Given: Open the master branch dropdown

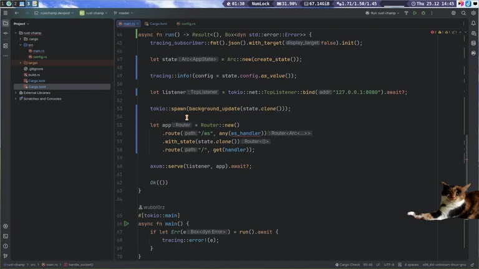Looking at the screenshot, I should (x=125, y=13).
